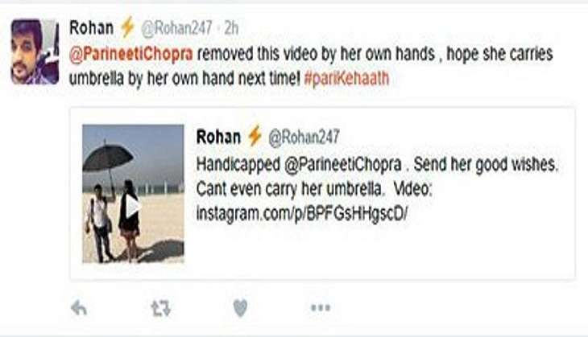The image size is (588, 337).
Task: Open the @Rohan247 handle in tweet header
Action: (176, 28)
